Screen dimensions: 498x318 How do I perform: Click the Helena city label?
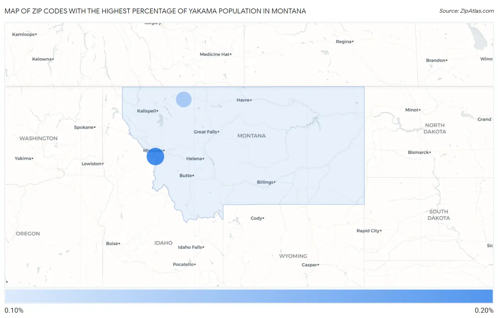coord(195,159)
